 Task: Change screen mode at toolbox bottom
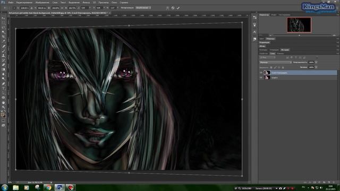click(3, 125)
